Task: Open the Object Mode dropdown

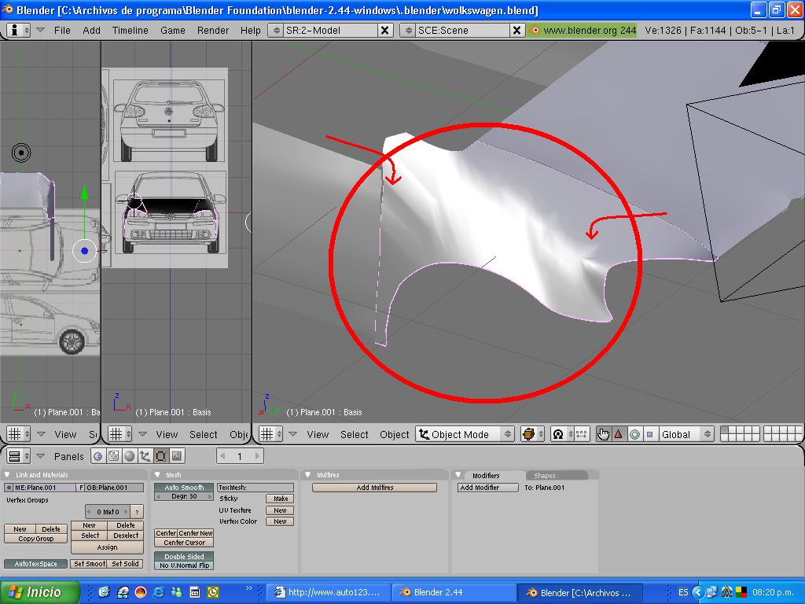Action: click(465, 434)
